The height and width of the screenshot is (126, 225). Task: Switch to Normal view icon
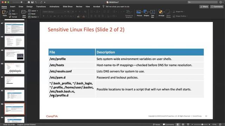tap(178, 125)
